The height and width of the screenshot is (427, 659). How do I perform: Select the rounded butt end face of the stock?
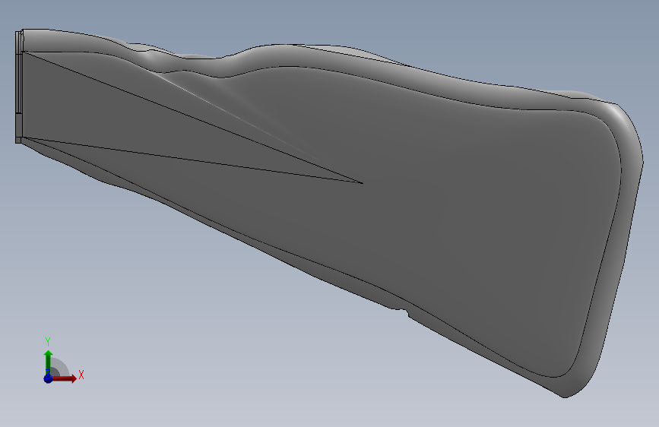618,252
